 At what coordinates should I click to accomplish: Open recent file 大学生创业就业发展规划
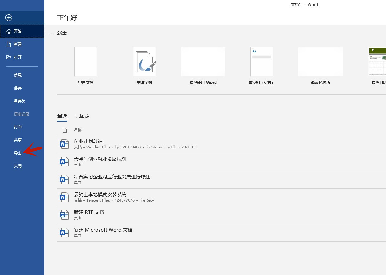[x=222, y=162]
